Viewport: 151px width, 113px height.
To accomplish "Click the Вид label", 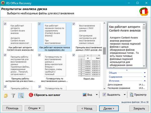I will pyautogui.click(x=90, y=95).
